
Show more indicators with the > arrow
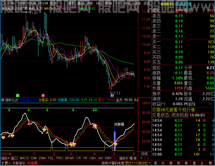coord(114,158)
